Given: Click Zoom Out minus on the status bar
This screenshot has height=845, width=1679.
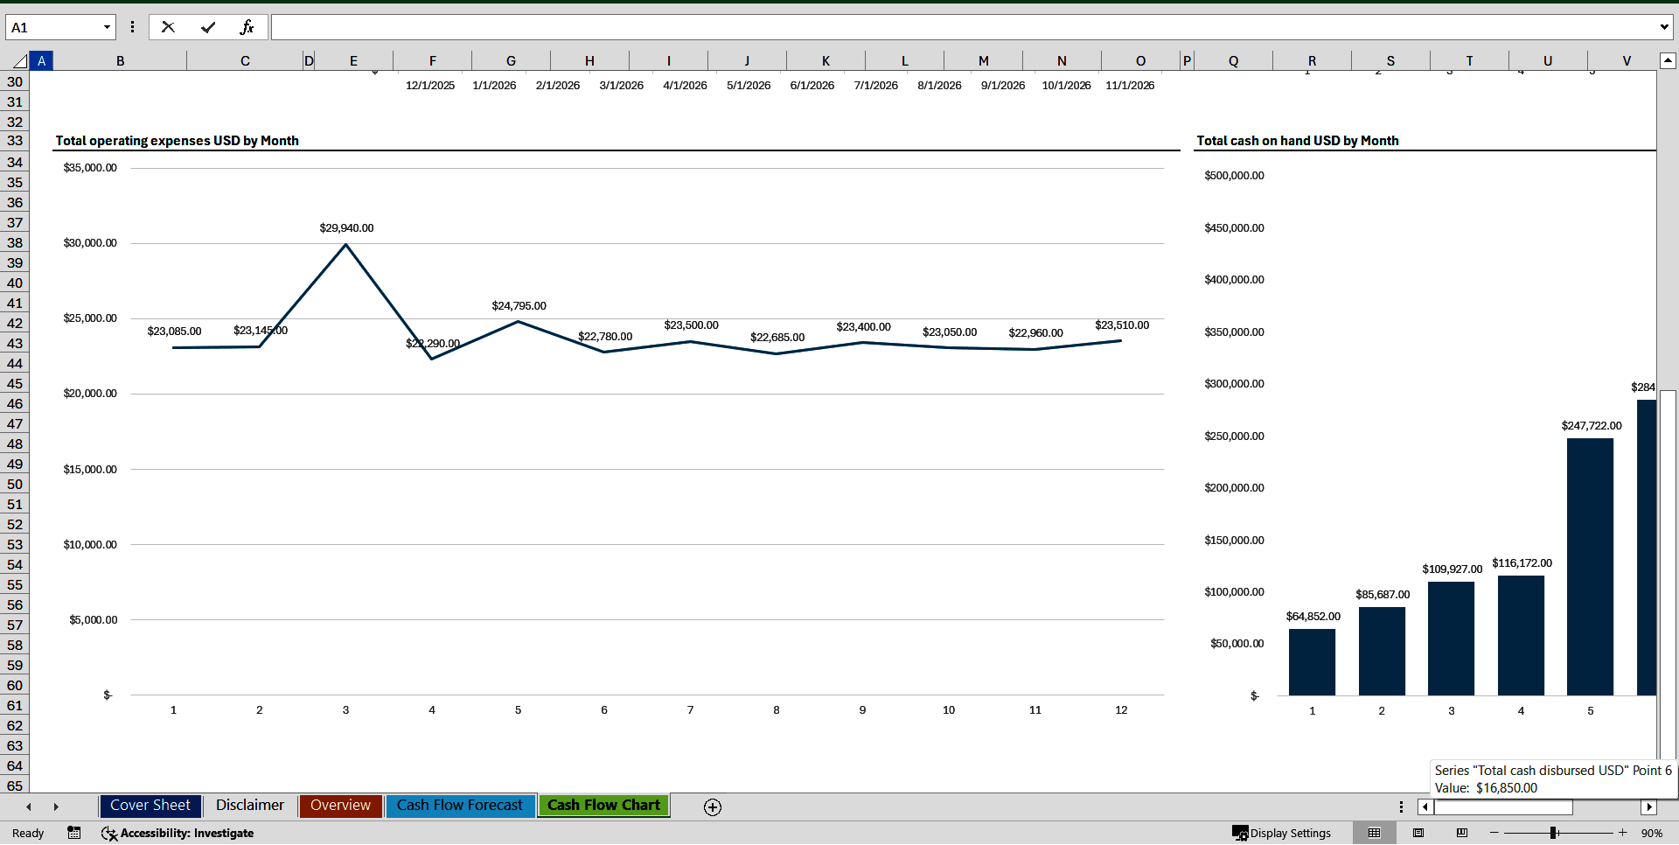Looking at the screenshot, I should 1494,834.
